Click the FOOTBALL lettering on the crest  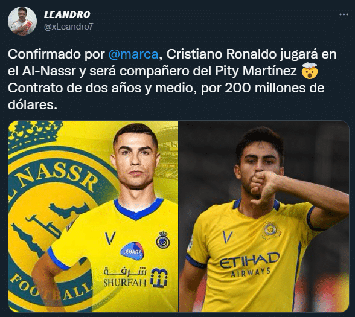[x=50, y=287]
